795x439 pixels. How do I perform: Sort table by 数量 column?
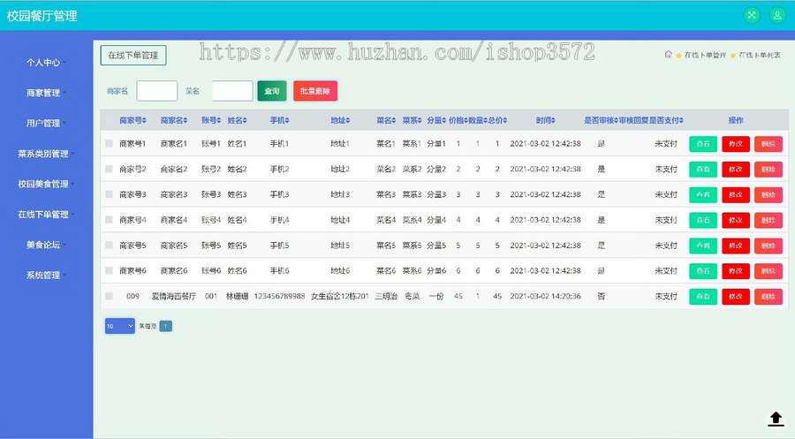click(x=478, y=120)
